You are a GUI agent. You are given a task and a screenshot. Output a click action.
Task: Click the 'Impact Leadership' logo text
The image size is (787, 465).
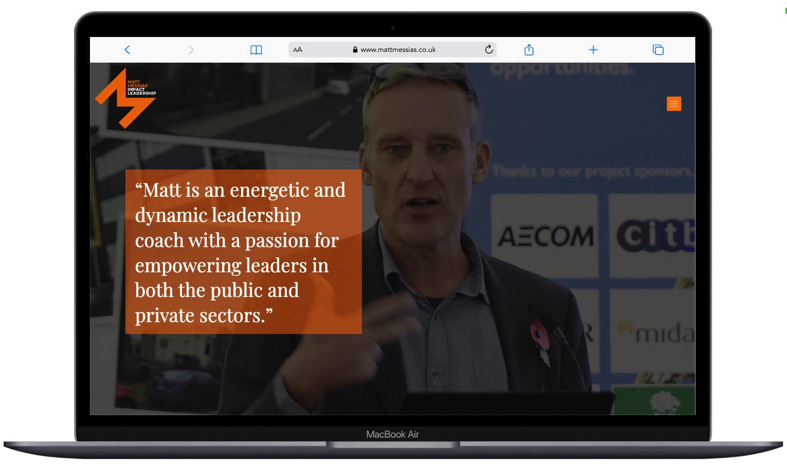(141, 91)
